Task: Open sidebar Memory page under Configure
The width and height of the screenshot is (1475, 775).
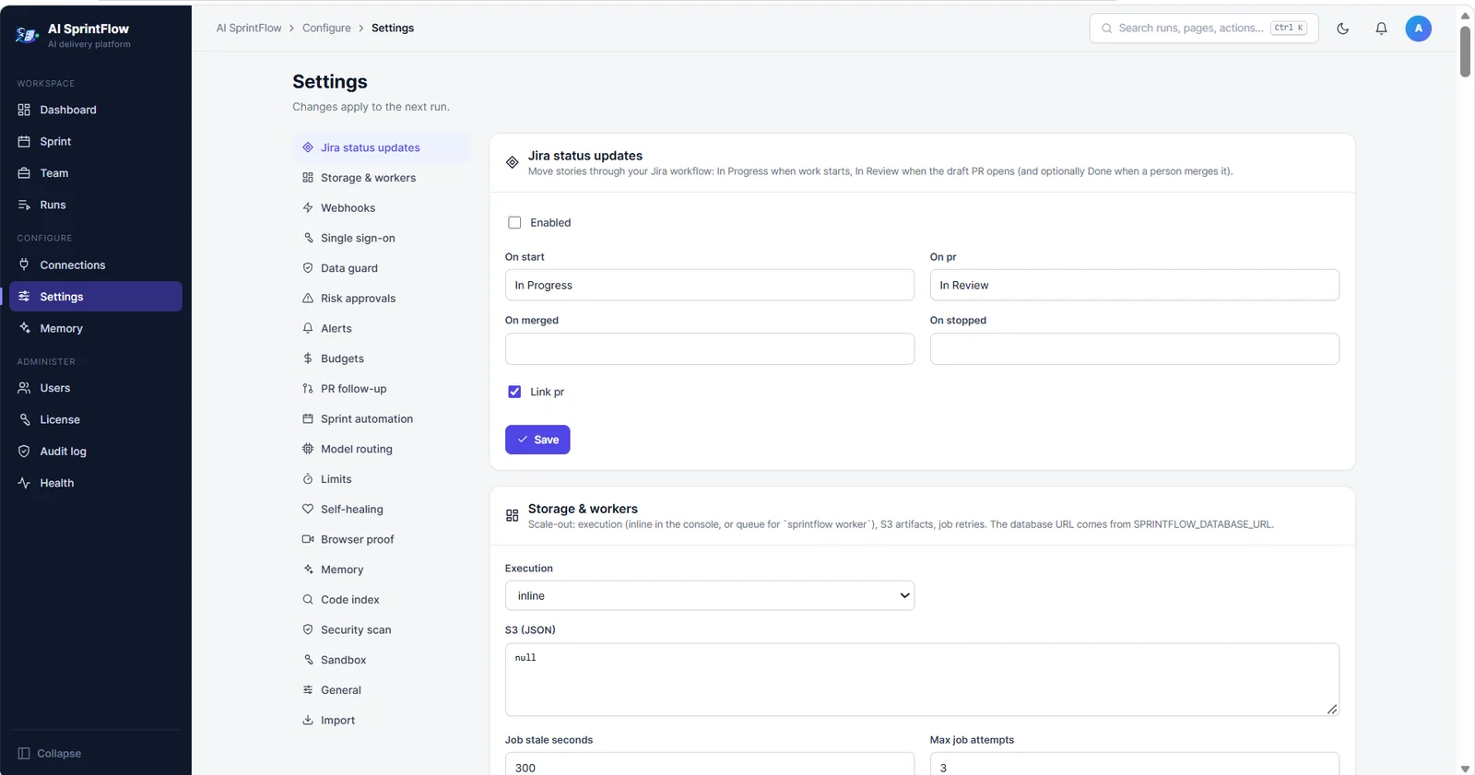Action: (x=96, y=328)
